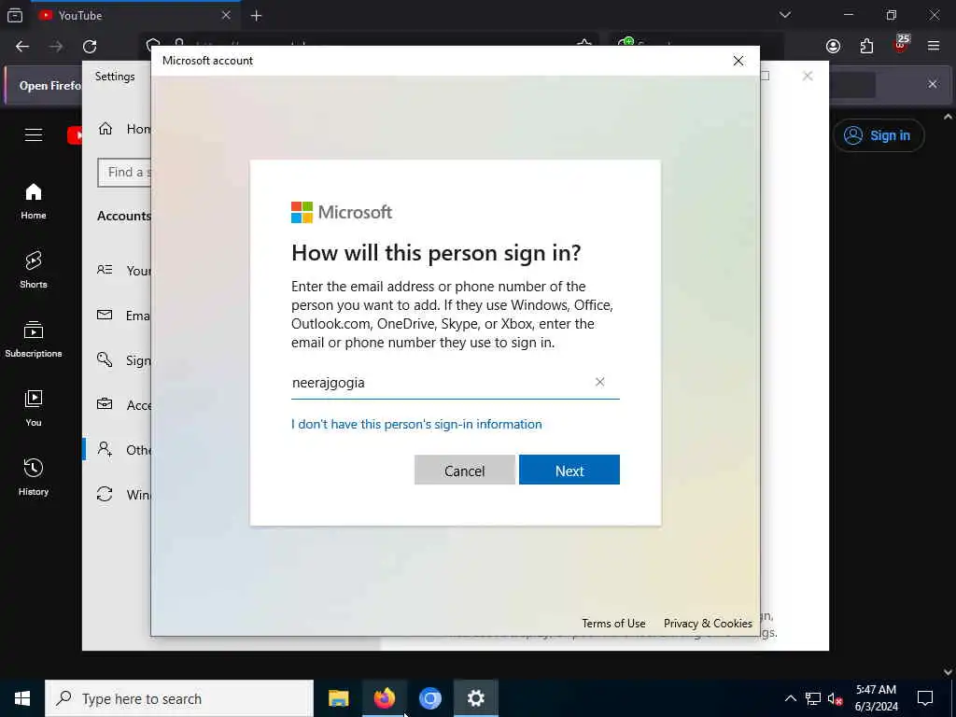Open Windows Start menu
956x717 pixels.
point(22,698)
